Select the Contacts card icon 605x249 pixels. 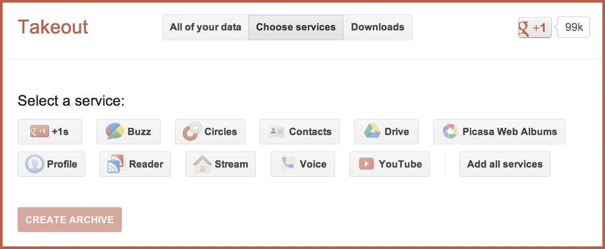pos(277,131)
